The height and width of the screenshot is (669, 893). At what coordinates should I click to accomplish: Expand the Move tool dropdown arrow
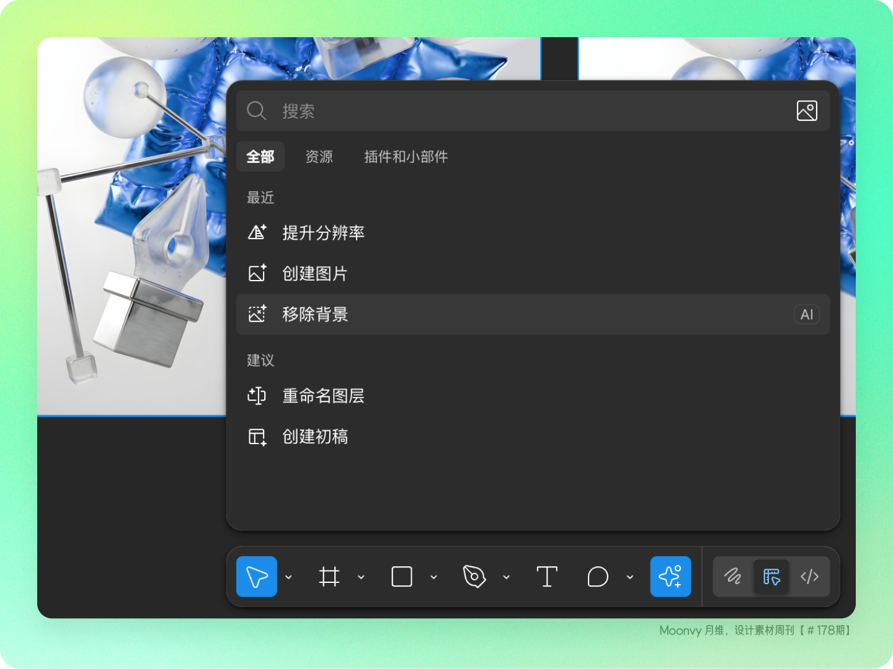pyautogui.click(x=288, y=577)
